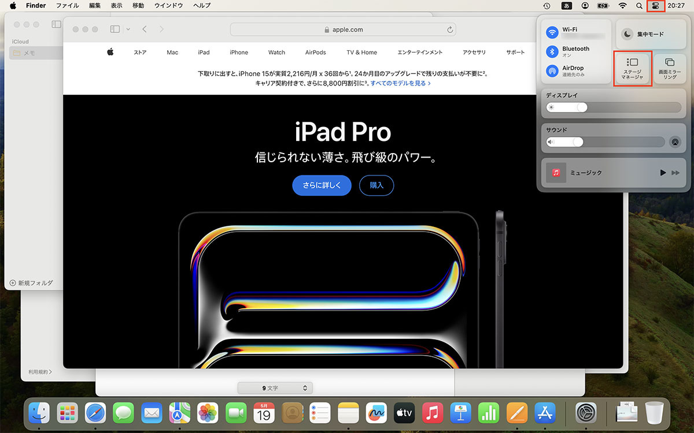694x433 pixels.
Task: Adjust the ディスプレイ brightness slider
Action: (614, 107)
